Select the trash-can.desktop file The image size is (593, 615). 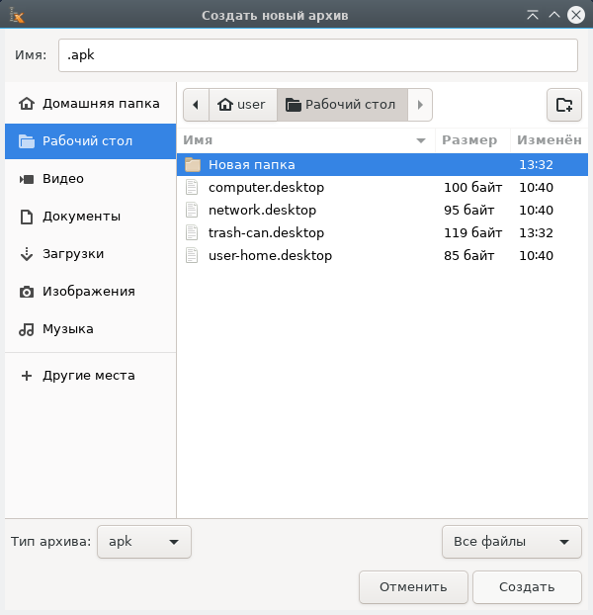coord(266,233)
